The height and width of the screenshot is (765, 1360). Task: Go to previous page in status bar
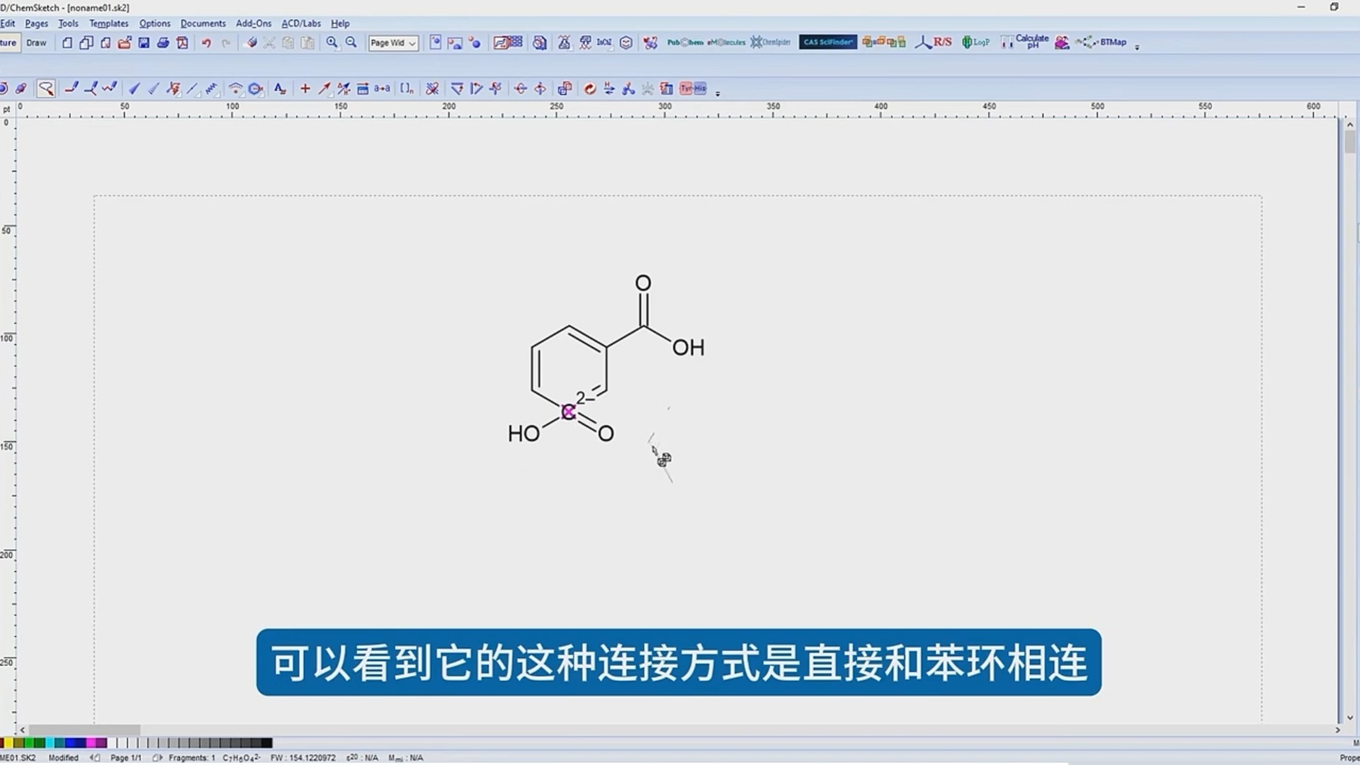pos(95,758)
